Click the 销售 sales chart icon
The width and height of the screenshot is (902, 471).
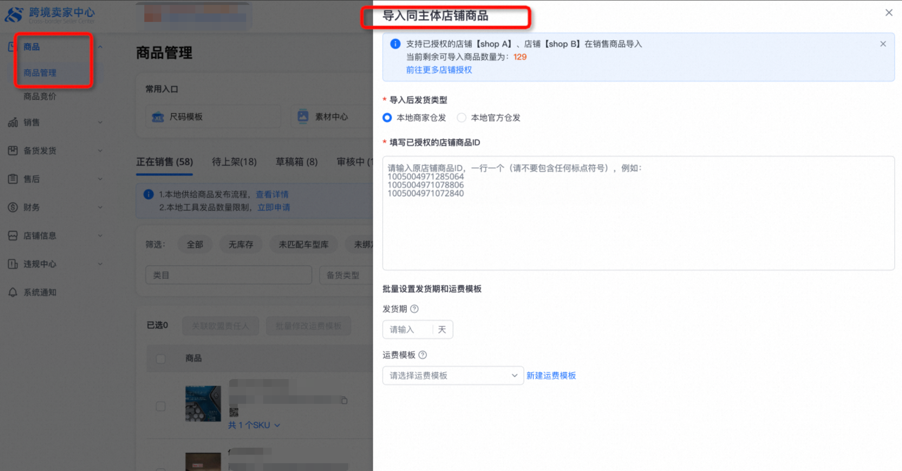[x=13, y=122]
